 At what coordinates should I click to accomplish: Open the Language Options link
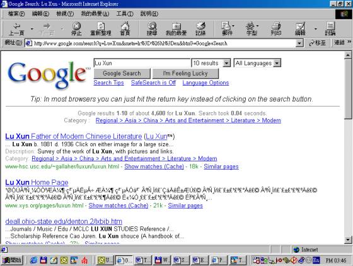click(x=205, y=83)
